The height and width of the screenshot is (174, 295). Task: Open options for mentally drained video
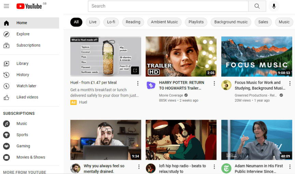tap(139, 167)
